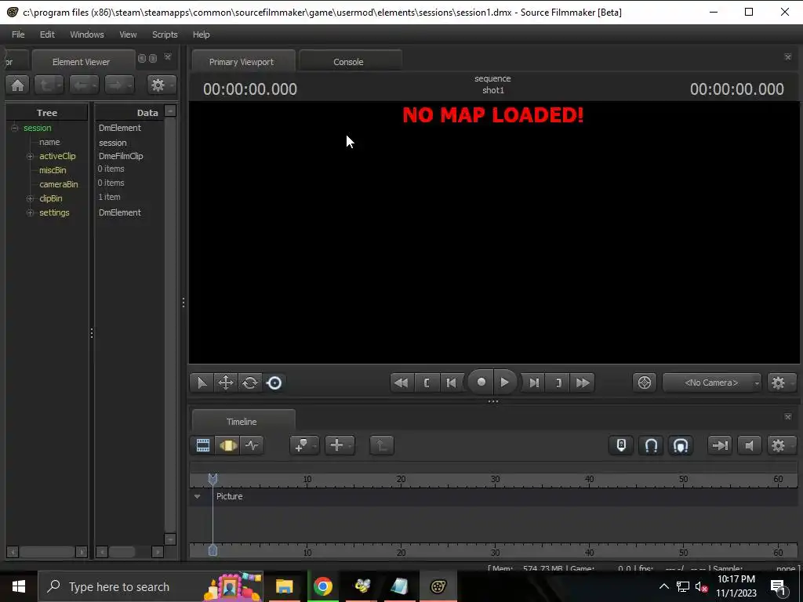
Task: Select the viewport move tool
Action: tap(226, 383)
